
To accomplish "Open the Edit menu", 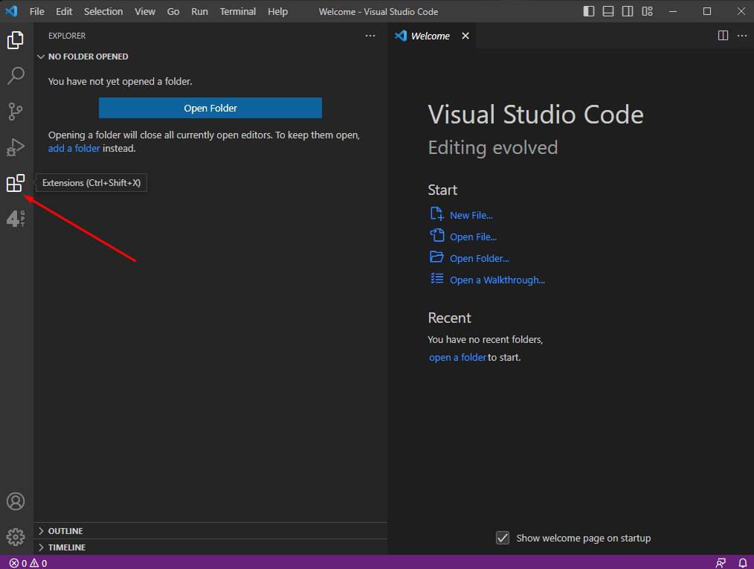I will [64, 12].
